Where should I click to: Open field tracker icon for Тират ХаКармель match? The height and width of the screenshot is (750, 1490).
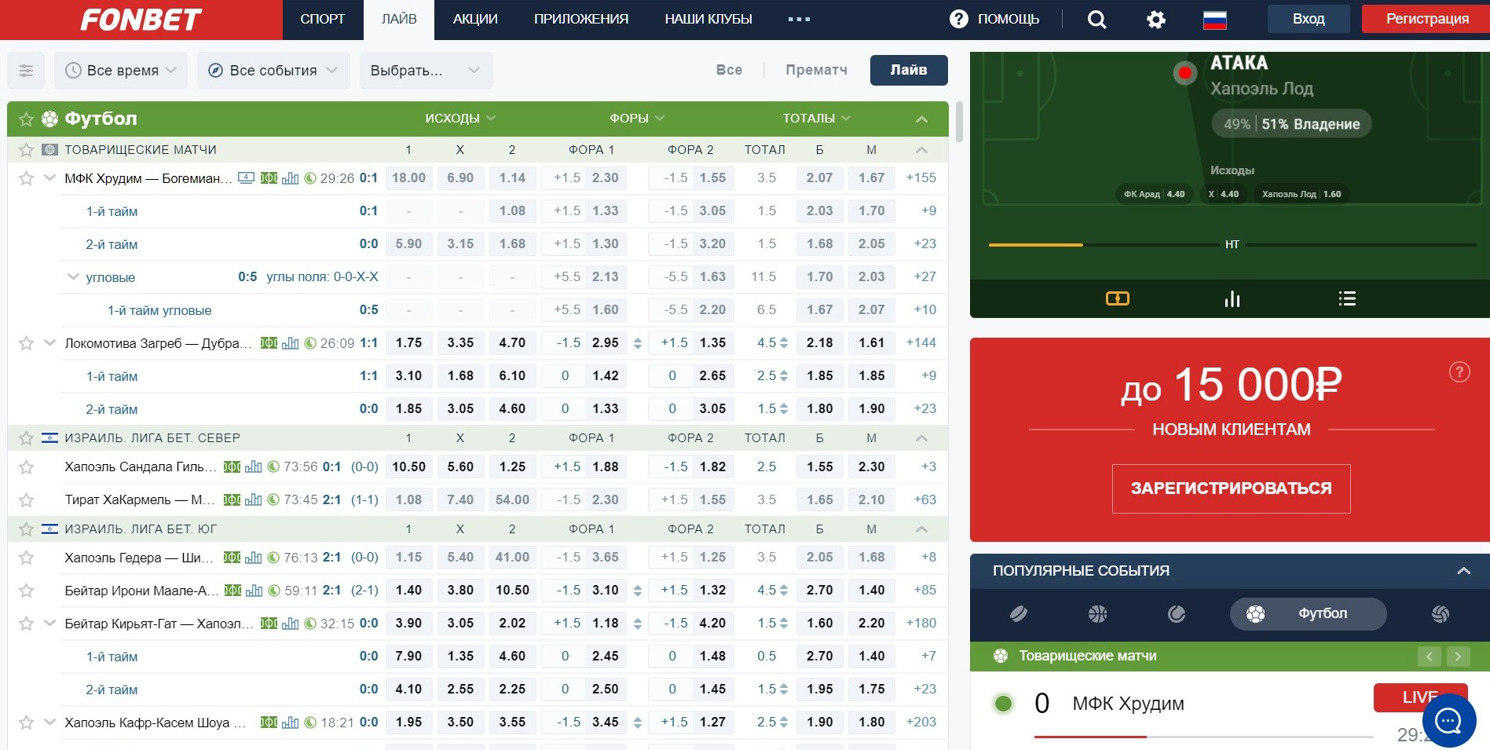pyautogui.click(x=232, y=500)
